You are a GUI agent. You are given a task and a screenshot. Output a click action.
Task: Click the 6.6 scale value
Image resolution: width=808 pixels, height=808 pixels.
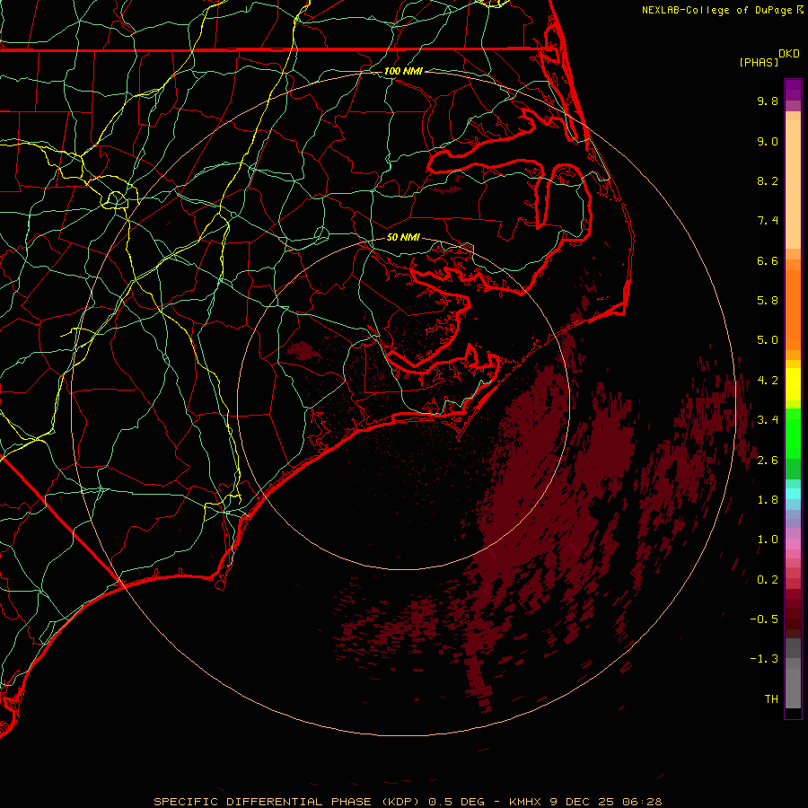(768, 260)
